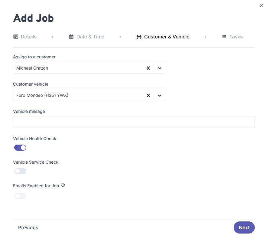Image resolution: width=266 pixels, height=242 pixels.
Task: Disable Vehicle Health Check
Action: point(20,147)
